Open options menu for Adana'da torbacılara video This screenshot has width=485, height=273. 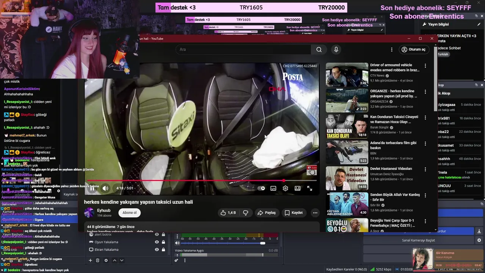pyautogui.click(x=425, y=144)
